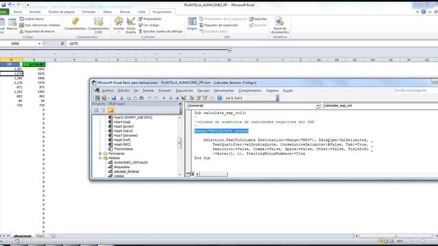The image size is (438, 246).
Task: Select the almacenes sheet tab
Action: click(23, 236)
